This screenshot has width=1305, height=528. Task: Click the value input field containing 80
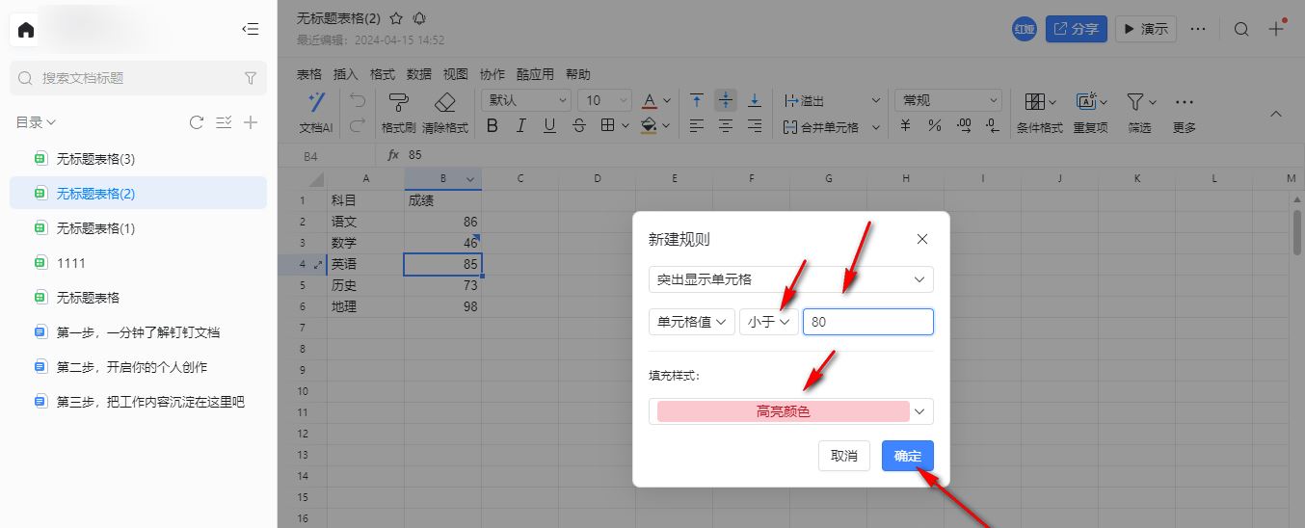click(x=867, y=322)
